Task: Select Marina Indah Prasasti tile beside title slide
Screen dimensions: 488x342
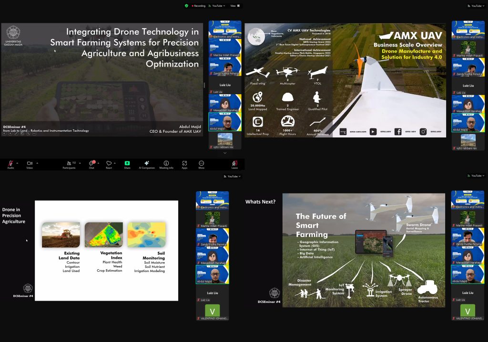Action: (225, 48)
